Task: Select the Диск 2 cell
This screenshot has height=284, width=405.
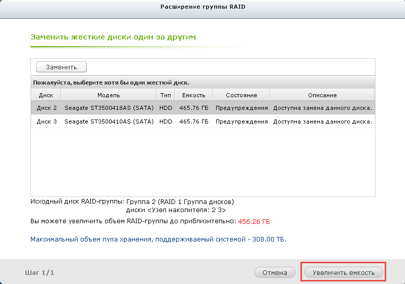Action: (x=47, y=108)
